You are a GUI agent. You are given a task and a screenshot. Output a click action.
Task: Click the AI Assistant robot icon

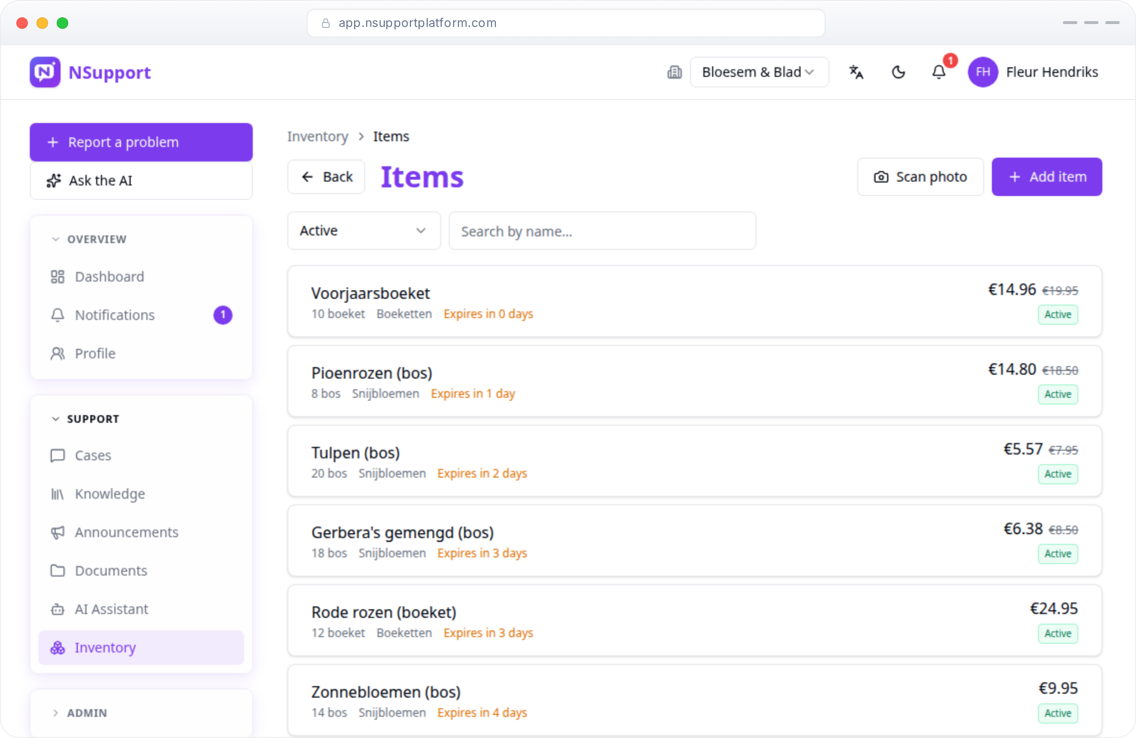[x=58, y=609]
